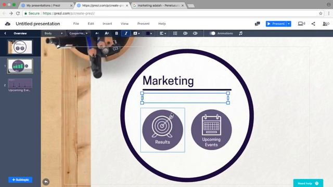Image resolution: width=333 pixels, height=187 pixels.
Task: Open the Insert menu
Action: pos(107,24)
